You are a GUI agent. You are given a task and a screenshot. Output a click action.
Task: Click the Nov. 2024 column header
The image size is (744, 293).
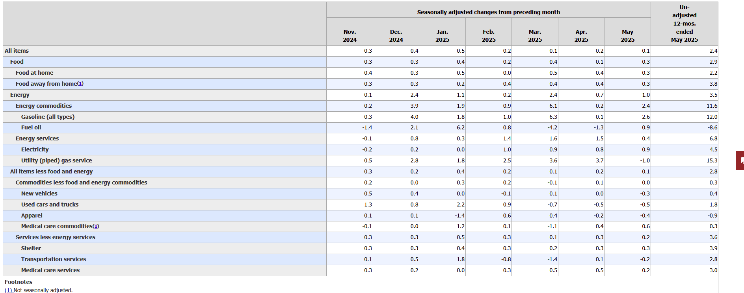tap(350, 36)
